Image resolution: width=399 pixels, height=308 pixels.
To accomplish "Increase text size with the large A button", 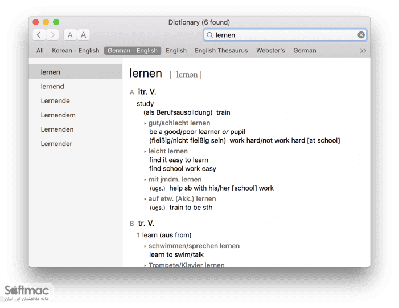I will [83, 35].
